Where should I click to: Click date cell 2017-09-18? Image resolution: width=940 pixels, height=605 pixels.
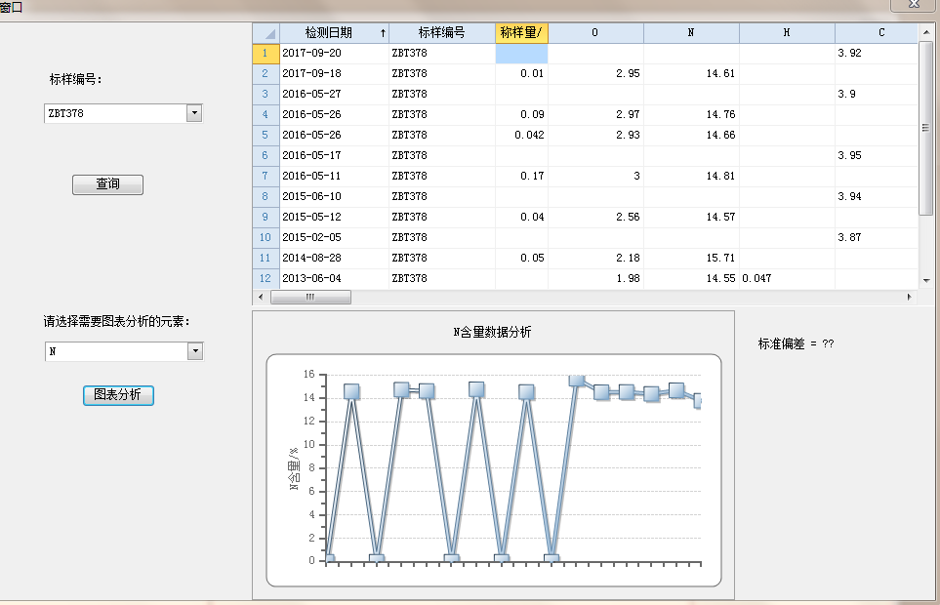pyautogui.click(x=335, y=74)
